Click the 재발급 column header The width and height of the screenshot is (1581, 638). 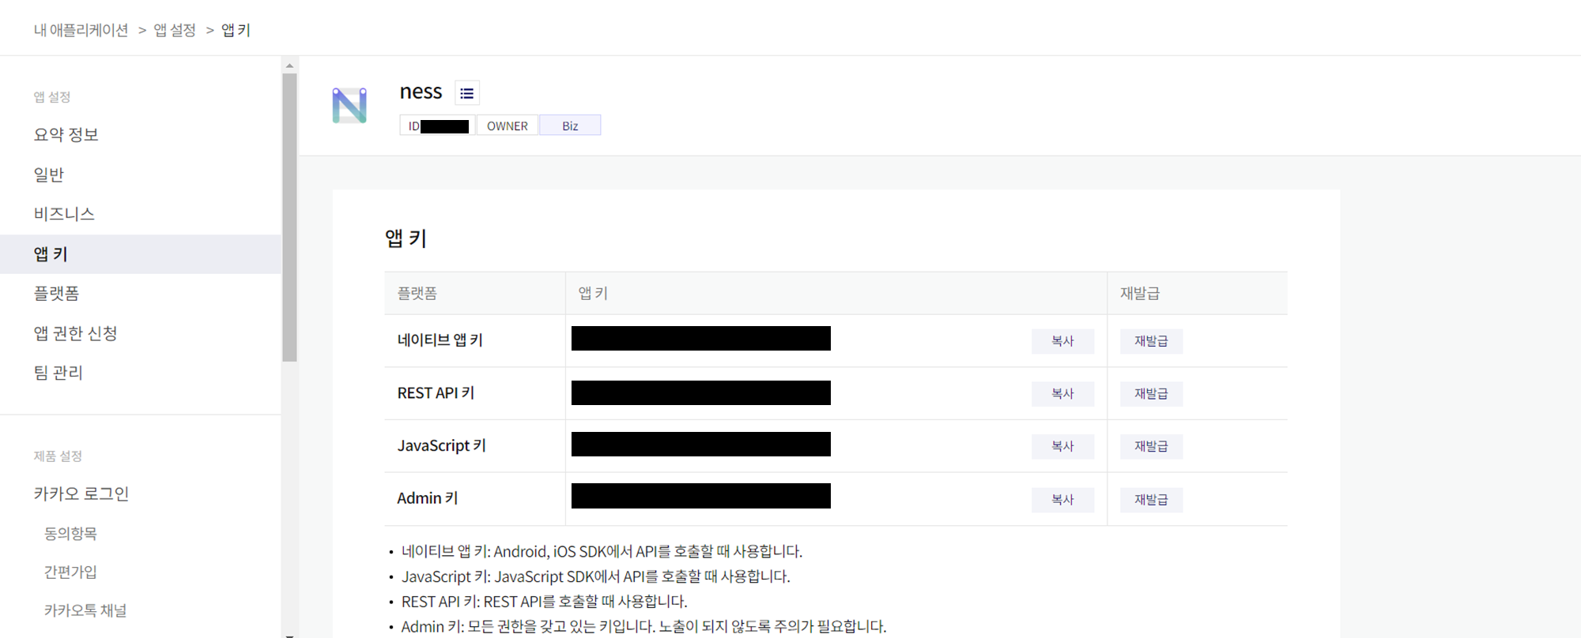pyautogui.click(x=1140, y=294)
